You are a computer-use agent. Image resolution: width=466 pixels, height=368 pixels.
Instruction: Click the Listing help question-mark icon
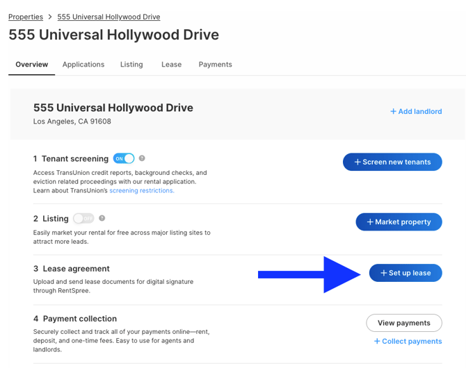tap(102, 218)
